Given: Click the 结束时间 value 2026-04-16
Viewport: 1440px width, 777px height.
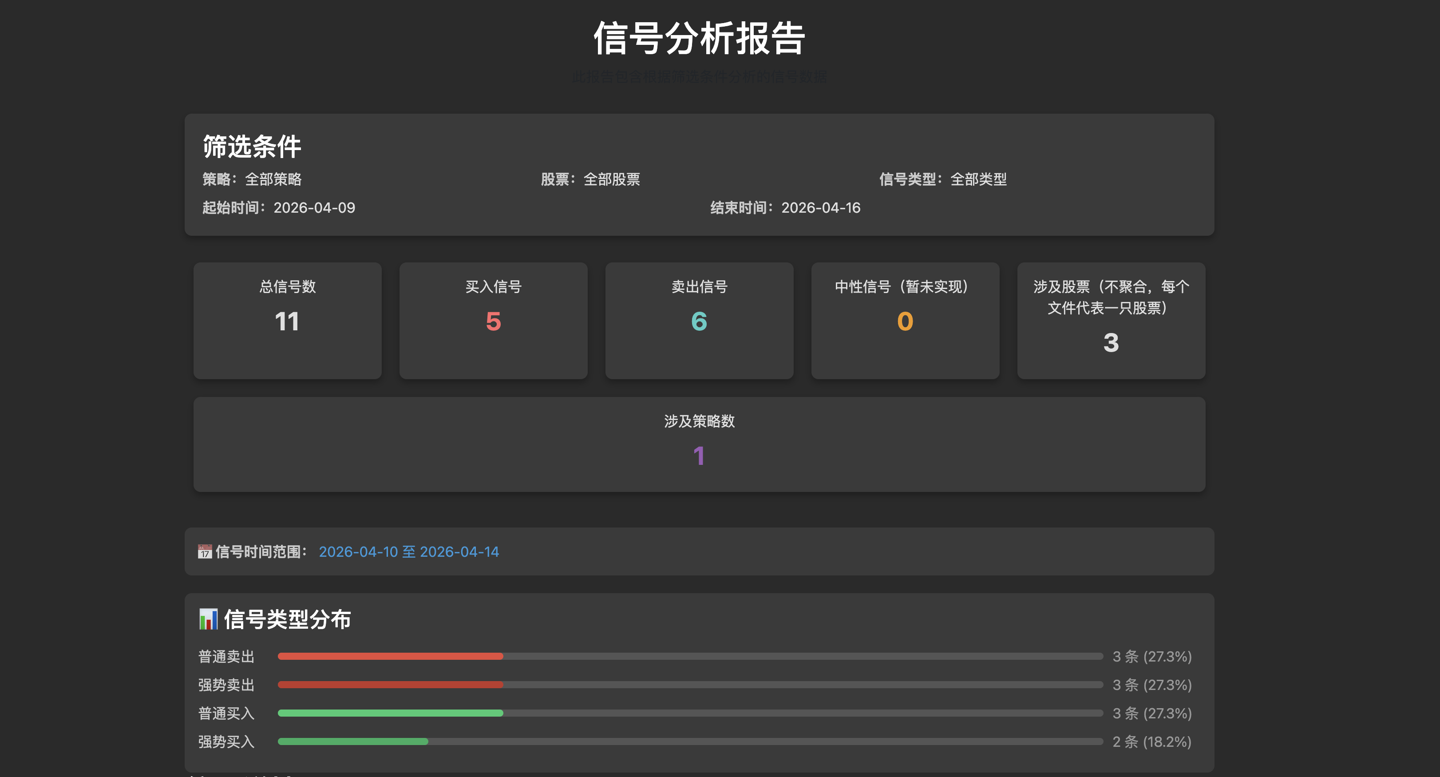Looking at the screenshot, I should click(821, 208).
